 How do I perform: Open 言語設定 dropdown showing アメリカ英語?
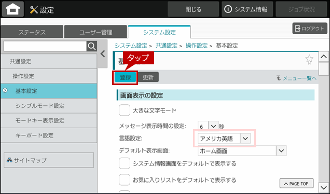[x=224, y=138]
